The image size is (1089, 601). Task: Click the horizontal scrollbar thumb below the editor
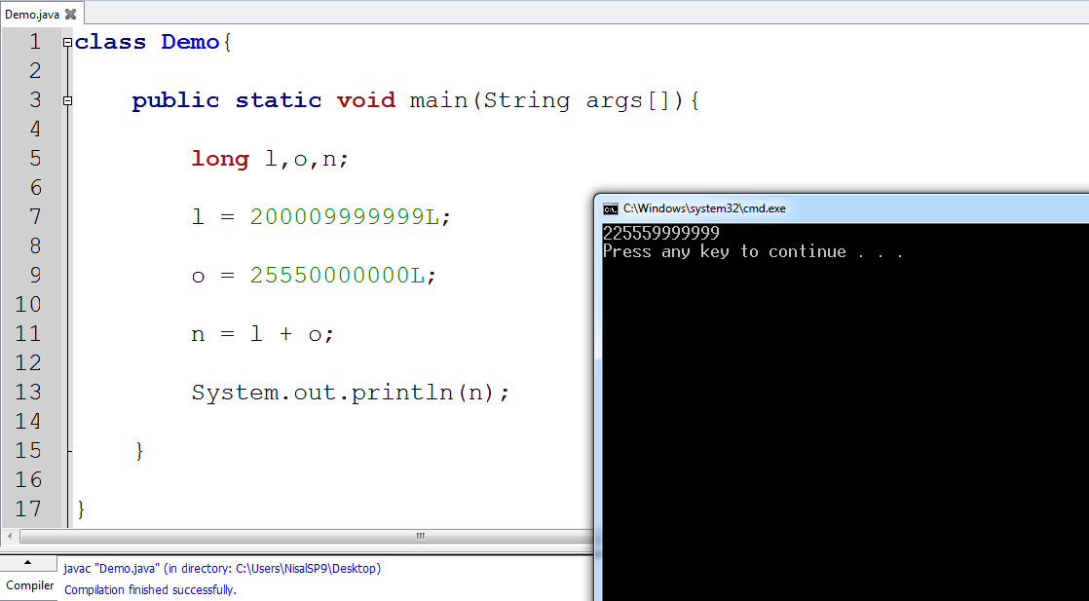[419, 536]
